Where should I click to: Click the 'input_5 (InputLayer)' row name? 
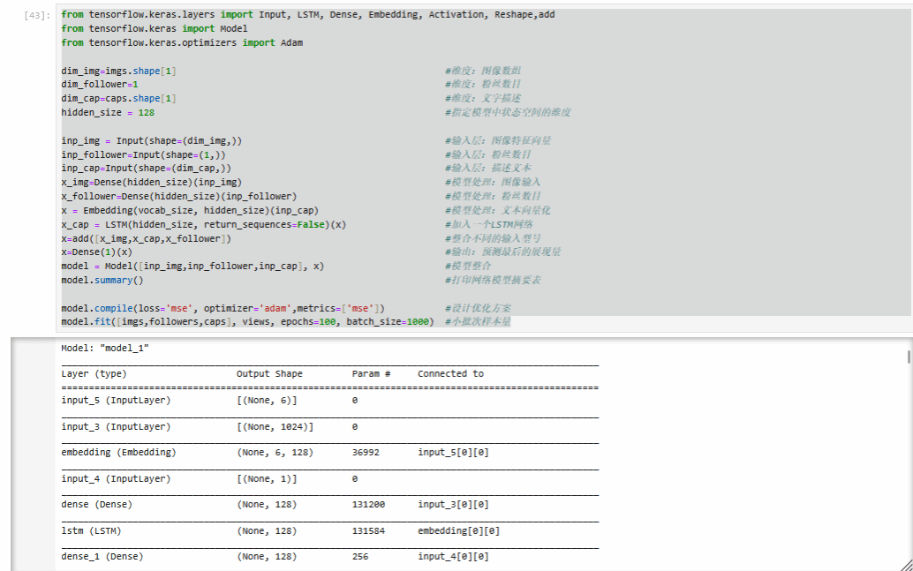tap(116, 401)
